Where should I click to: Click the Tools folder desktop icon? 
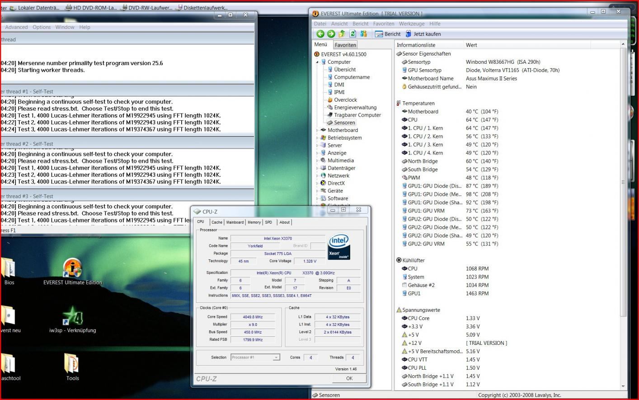(x=72, y=367)
